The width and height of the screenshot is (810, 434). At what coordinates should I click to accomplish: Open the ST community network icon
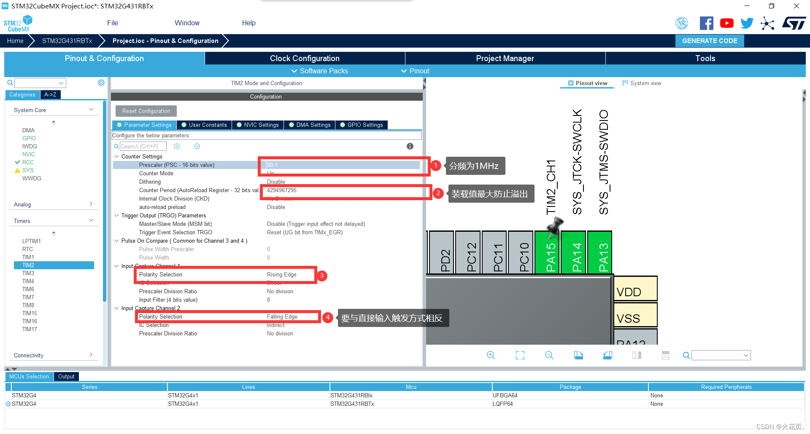point(767,23)
